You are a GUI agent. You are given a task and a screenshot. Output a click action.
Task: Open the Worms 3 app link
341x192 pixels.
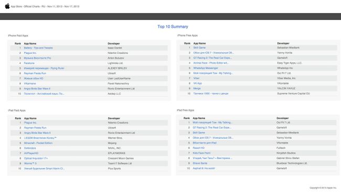coord(30,164)
